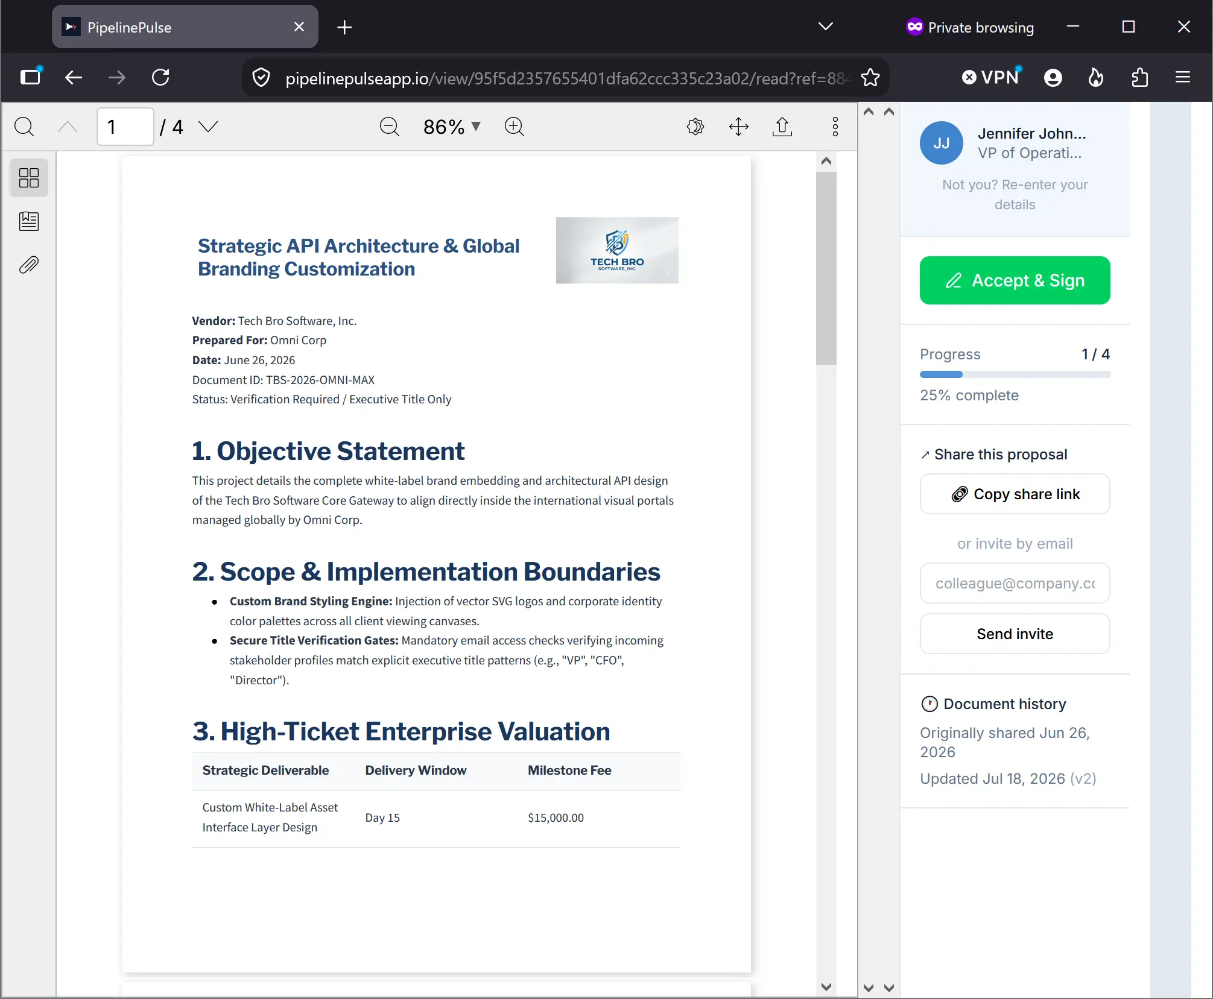This screenshot has height=999, width=1213.
Task: Go to previous page arrow
Action: pos(68,127)
